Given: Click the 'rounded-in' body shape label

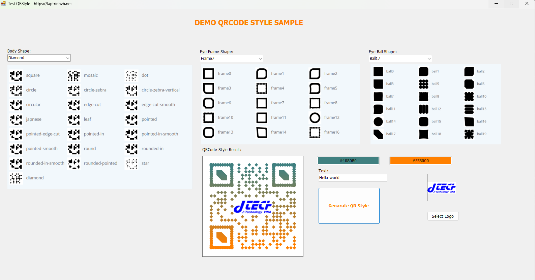Looking at the screenshot, I should point(152,149).
